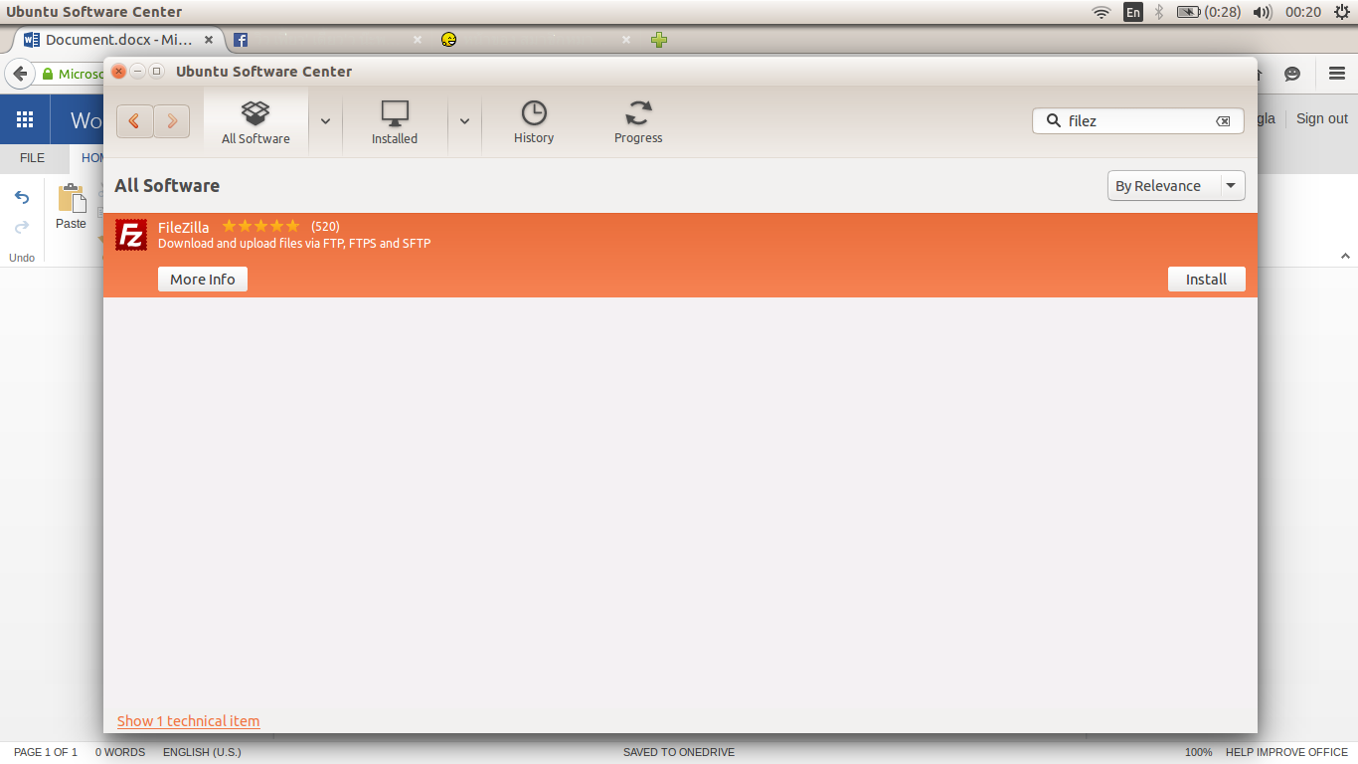Open the sound volume indicator

tap(1263, 12)
